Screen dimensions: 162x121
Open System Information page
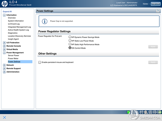(16, 21)
